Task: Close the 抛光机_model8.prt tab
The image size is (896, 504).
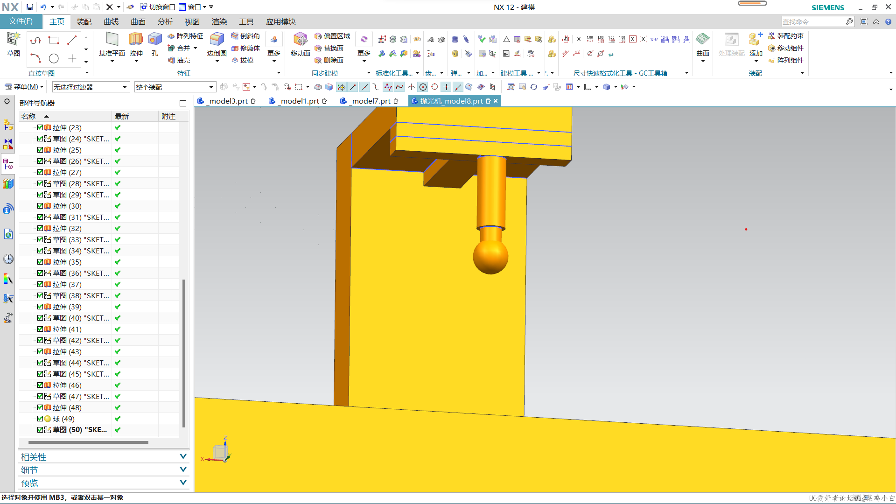Action: tap(496, 101)
